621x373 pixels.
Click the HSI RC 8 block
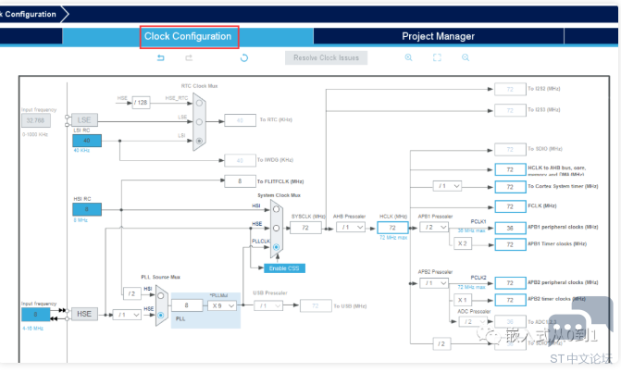click(x=87, y=209)
